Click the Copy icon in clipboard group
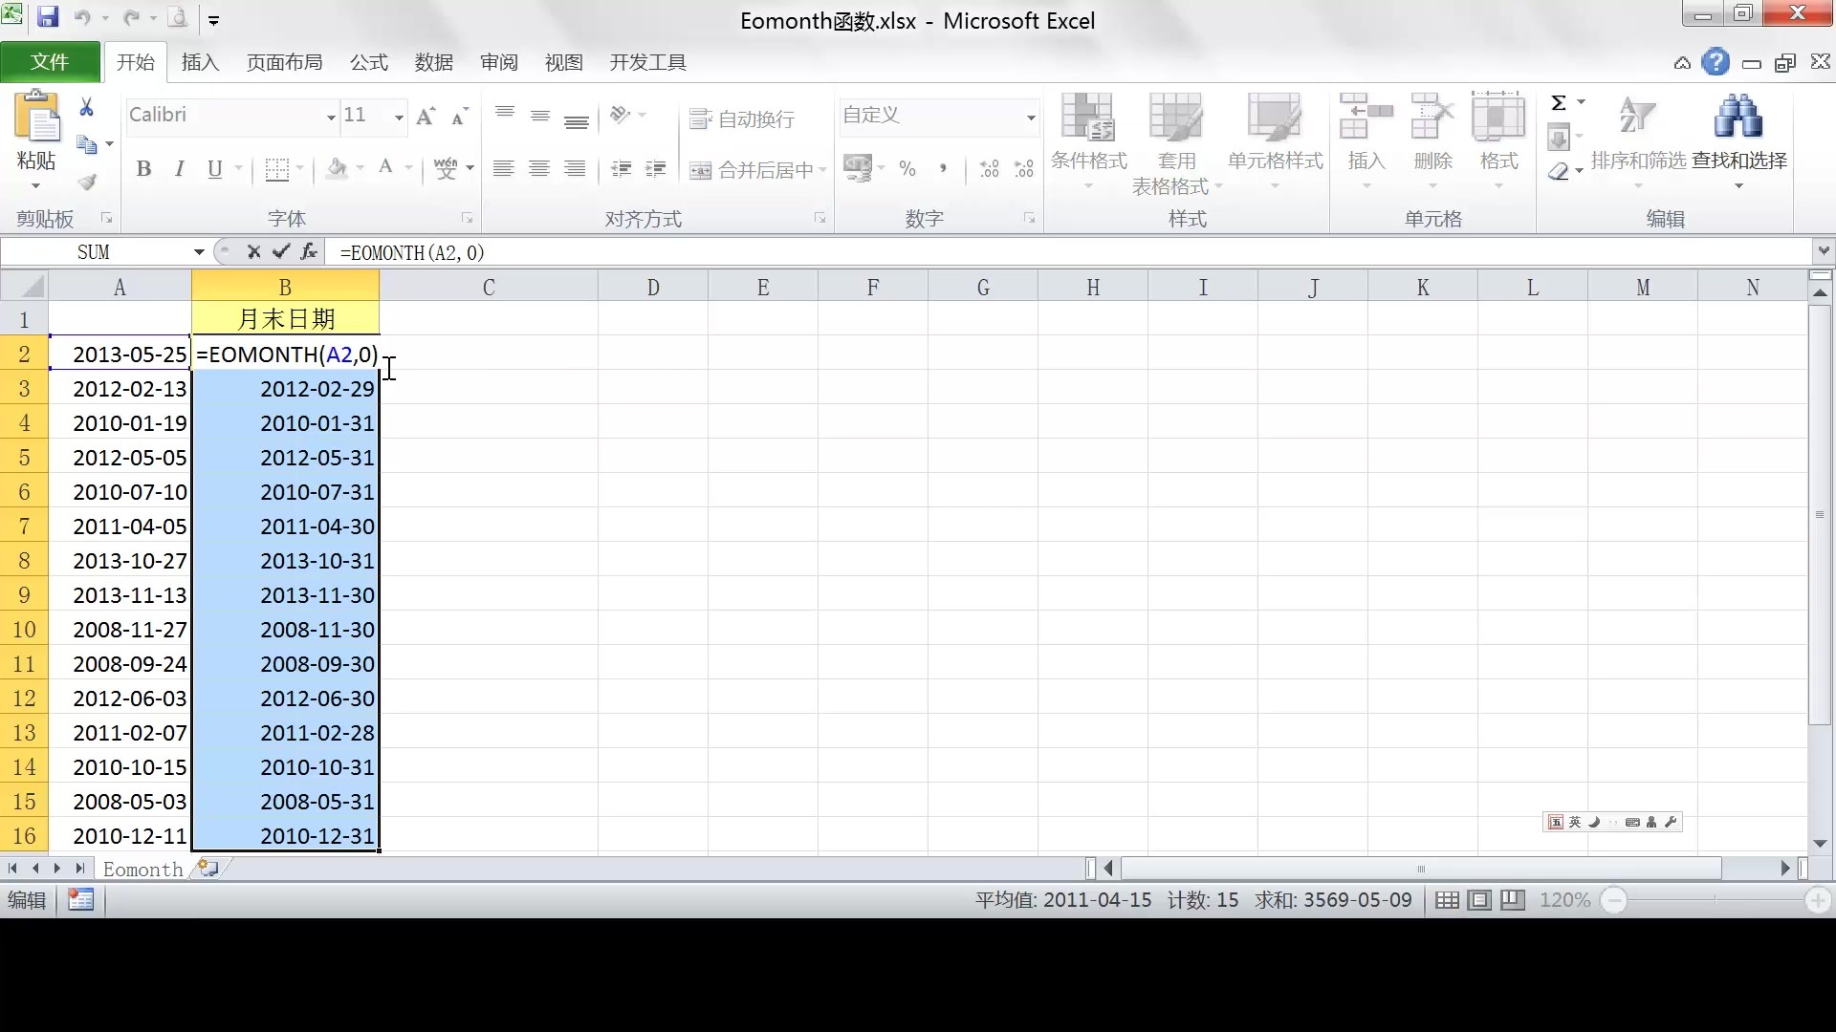This screenshot has width=1836, height=1032. 87,144
